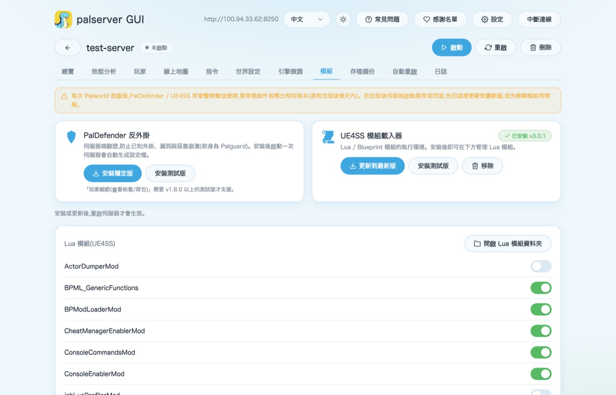The image size is (616, 395).
Task: Click UE4SS 安裝測試版 button
Action: (x=433, y=166)
